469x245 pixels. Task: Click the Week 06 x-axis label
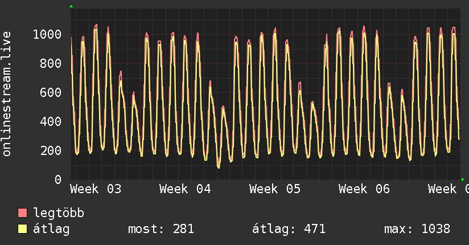364,189
